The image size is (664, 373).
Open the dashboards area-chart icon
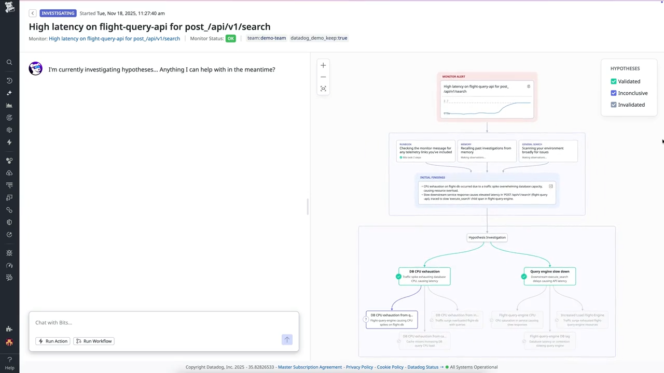coord(9,106)
